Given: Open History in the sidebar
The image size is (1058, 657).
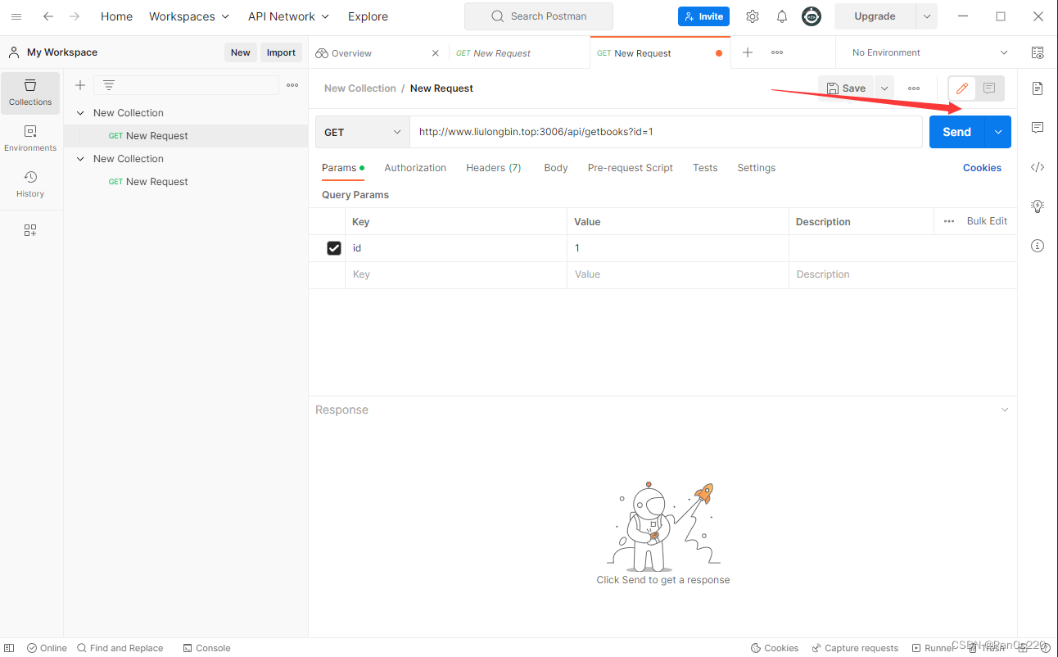Looking at the screenshot, I should [30, 184].
